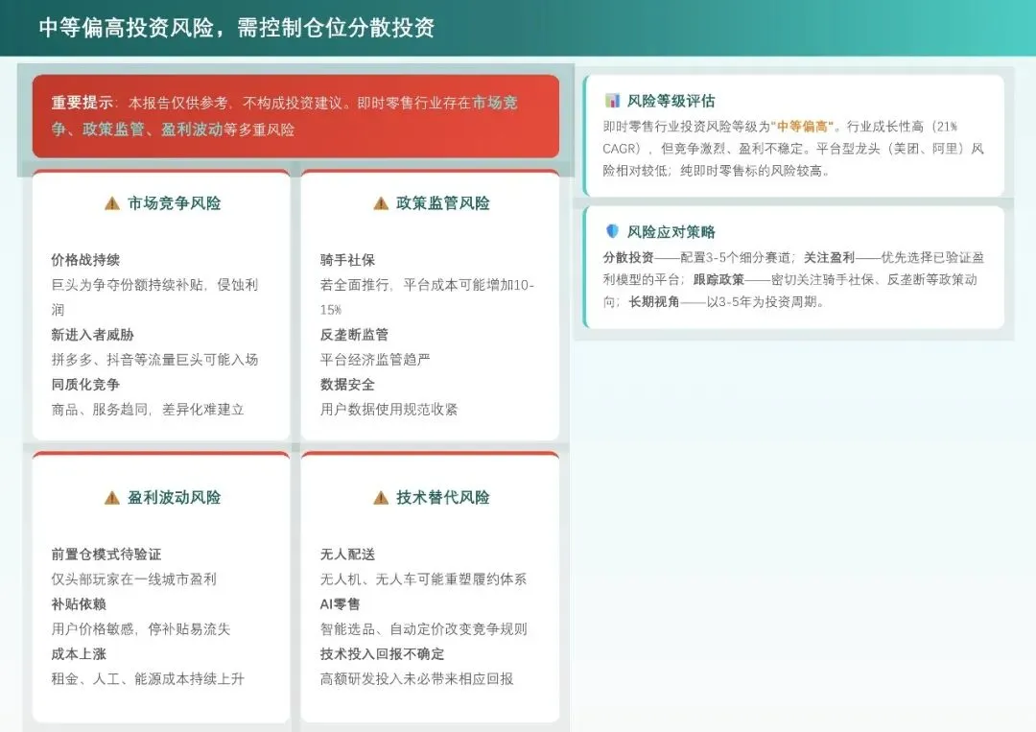Image resolution: width=1036 pixels, height=732 pixels.
Task: Click the text 无人机、无人车可能重塑履约体系
Action: click(424, 579)
